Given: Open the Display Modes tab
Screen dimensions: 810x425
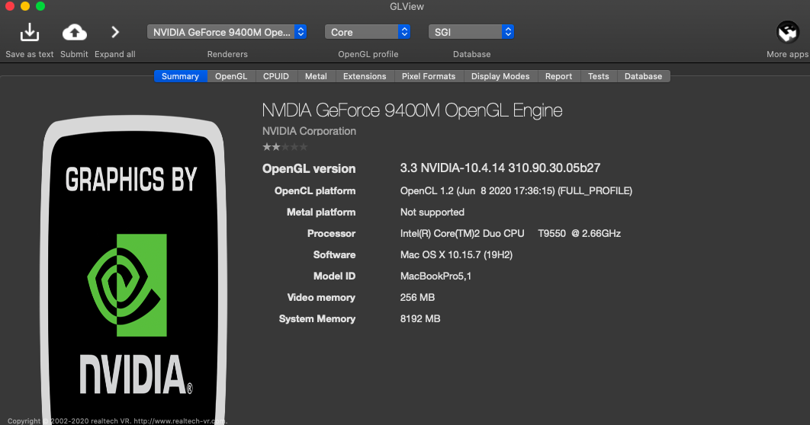Looking at the screenshot, I should coord(500,76).
